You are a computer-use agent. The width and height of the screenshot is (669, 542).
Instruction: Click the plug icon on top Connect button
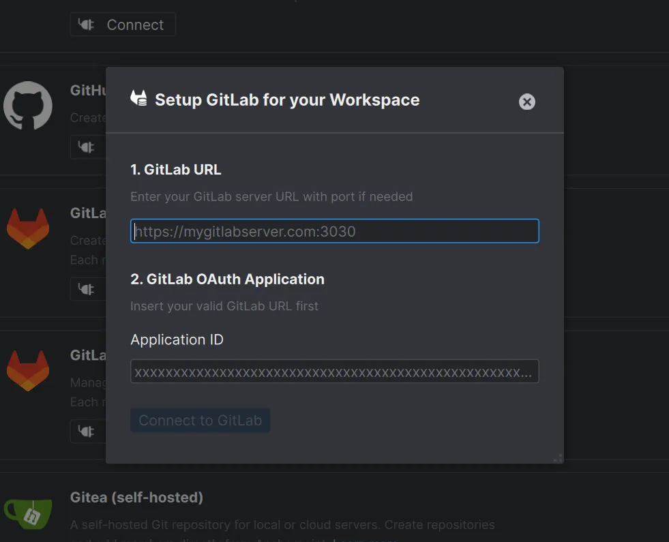point(85,25)
